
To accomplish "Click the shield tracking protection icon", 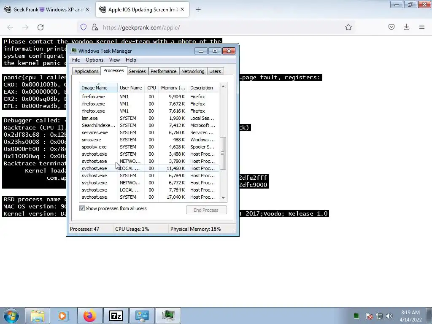I will (84, 27).
